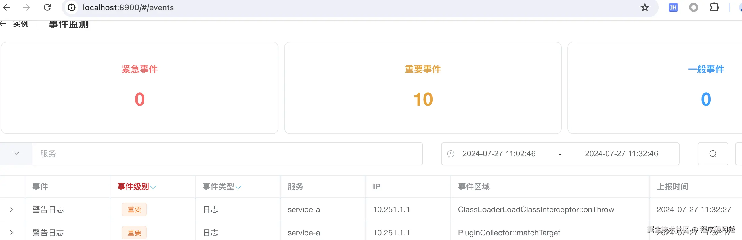
Task: Click the IP column header
Action: pos(376,186)
